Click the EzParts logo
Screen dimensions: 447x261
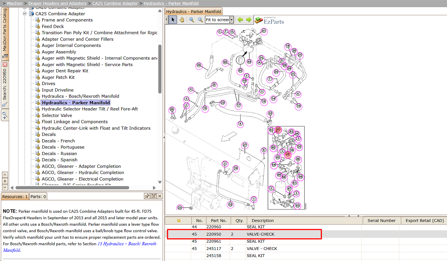(x=269, y=20)
